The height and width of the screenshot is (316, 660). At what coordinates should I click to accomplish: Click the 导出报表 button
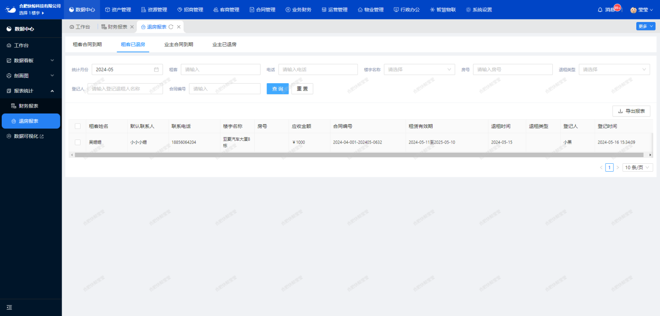[x=631, y=111]
